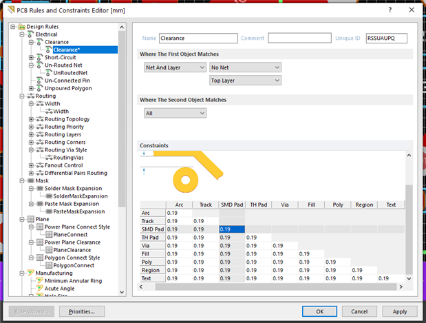426x323 pixels.
Task: Expand the Unpoured Polygon node
Action: [31, 88]
